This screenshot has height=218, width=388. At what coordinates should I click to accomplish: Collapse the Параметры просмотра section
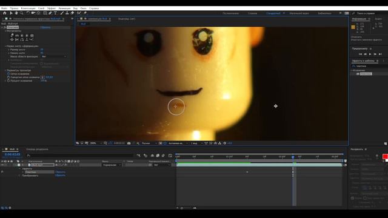pyautogui.click(x=5, y=70)
